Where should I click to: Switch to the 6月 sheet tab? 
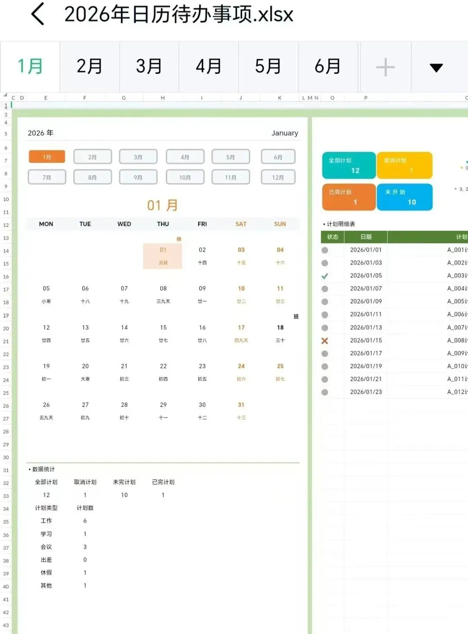coord(328,67)
